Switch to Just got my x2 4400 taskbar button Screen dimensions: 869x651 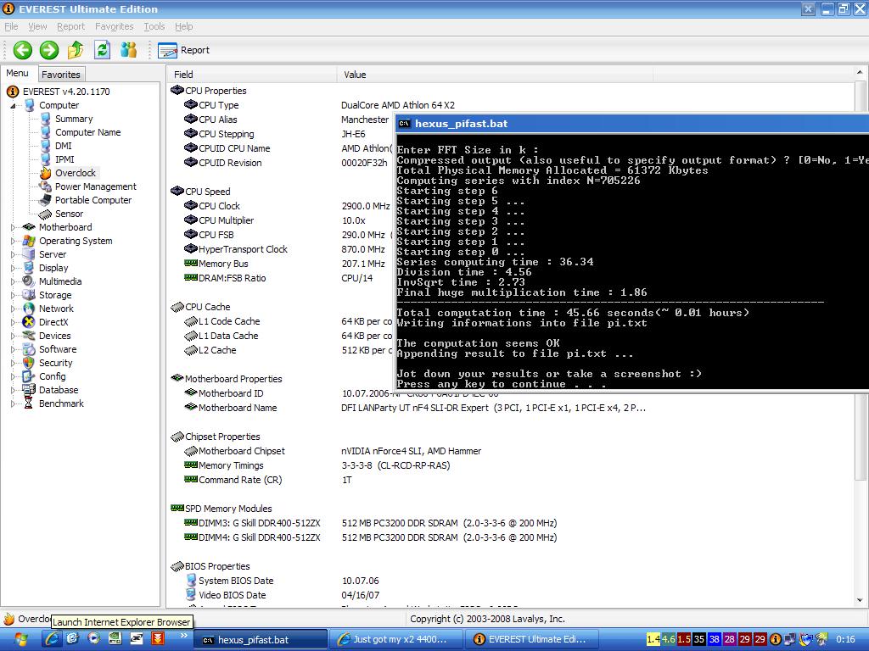point(396,639)
